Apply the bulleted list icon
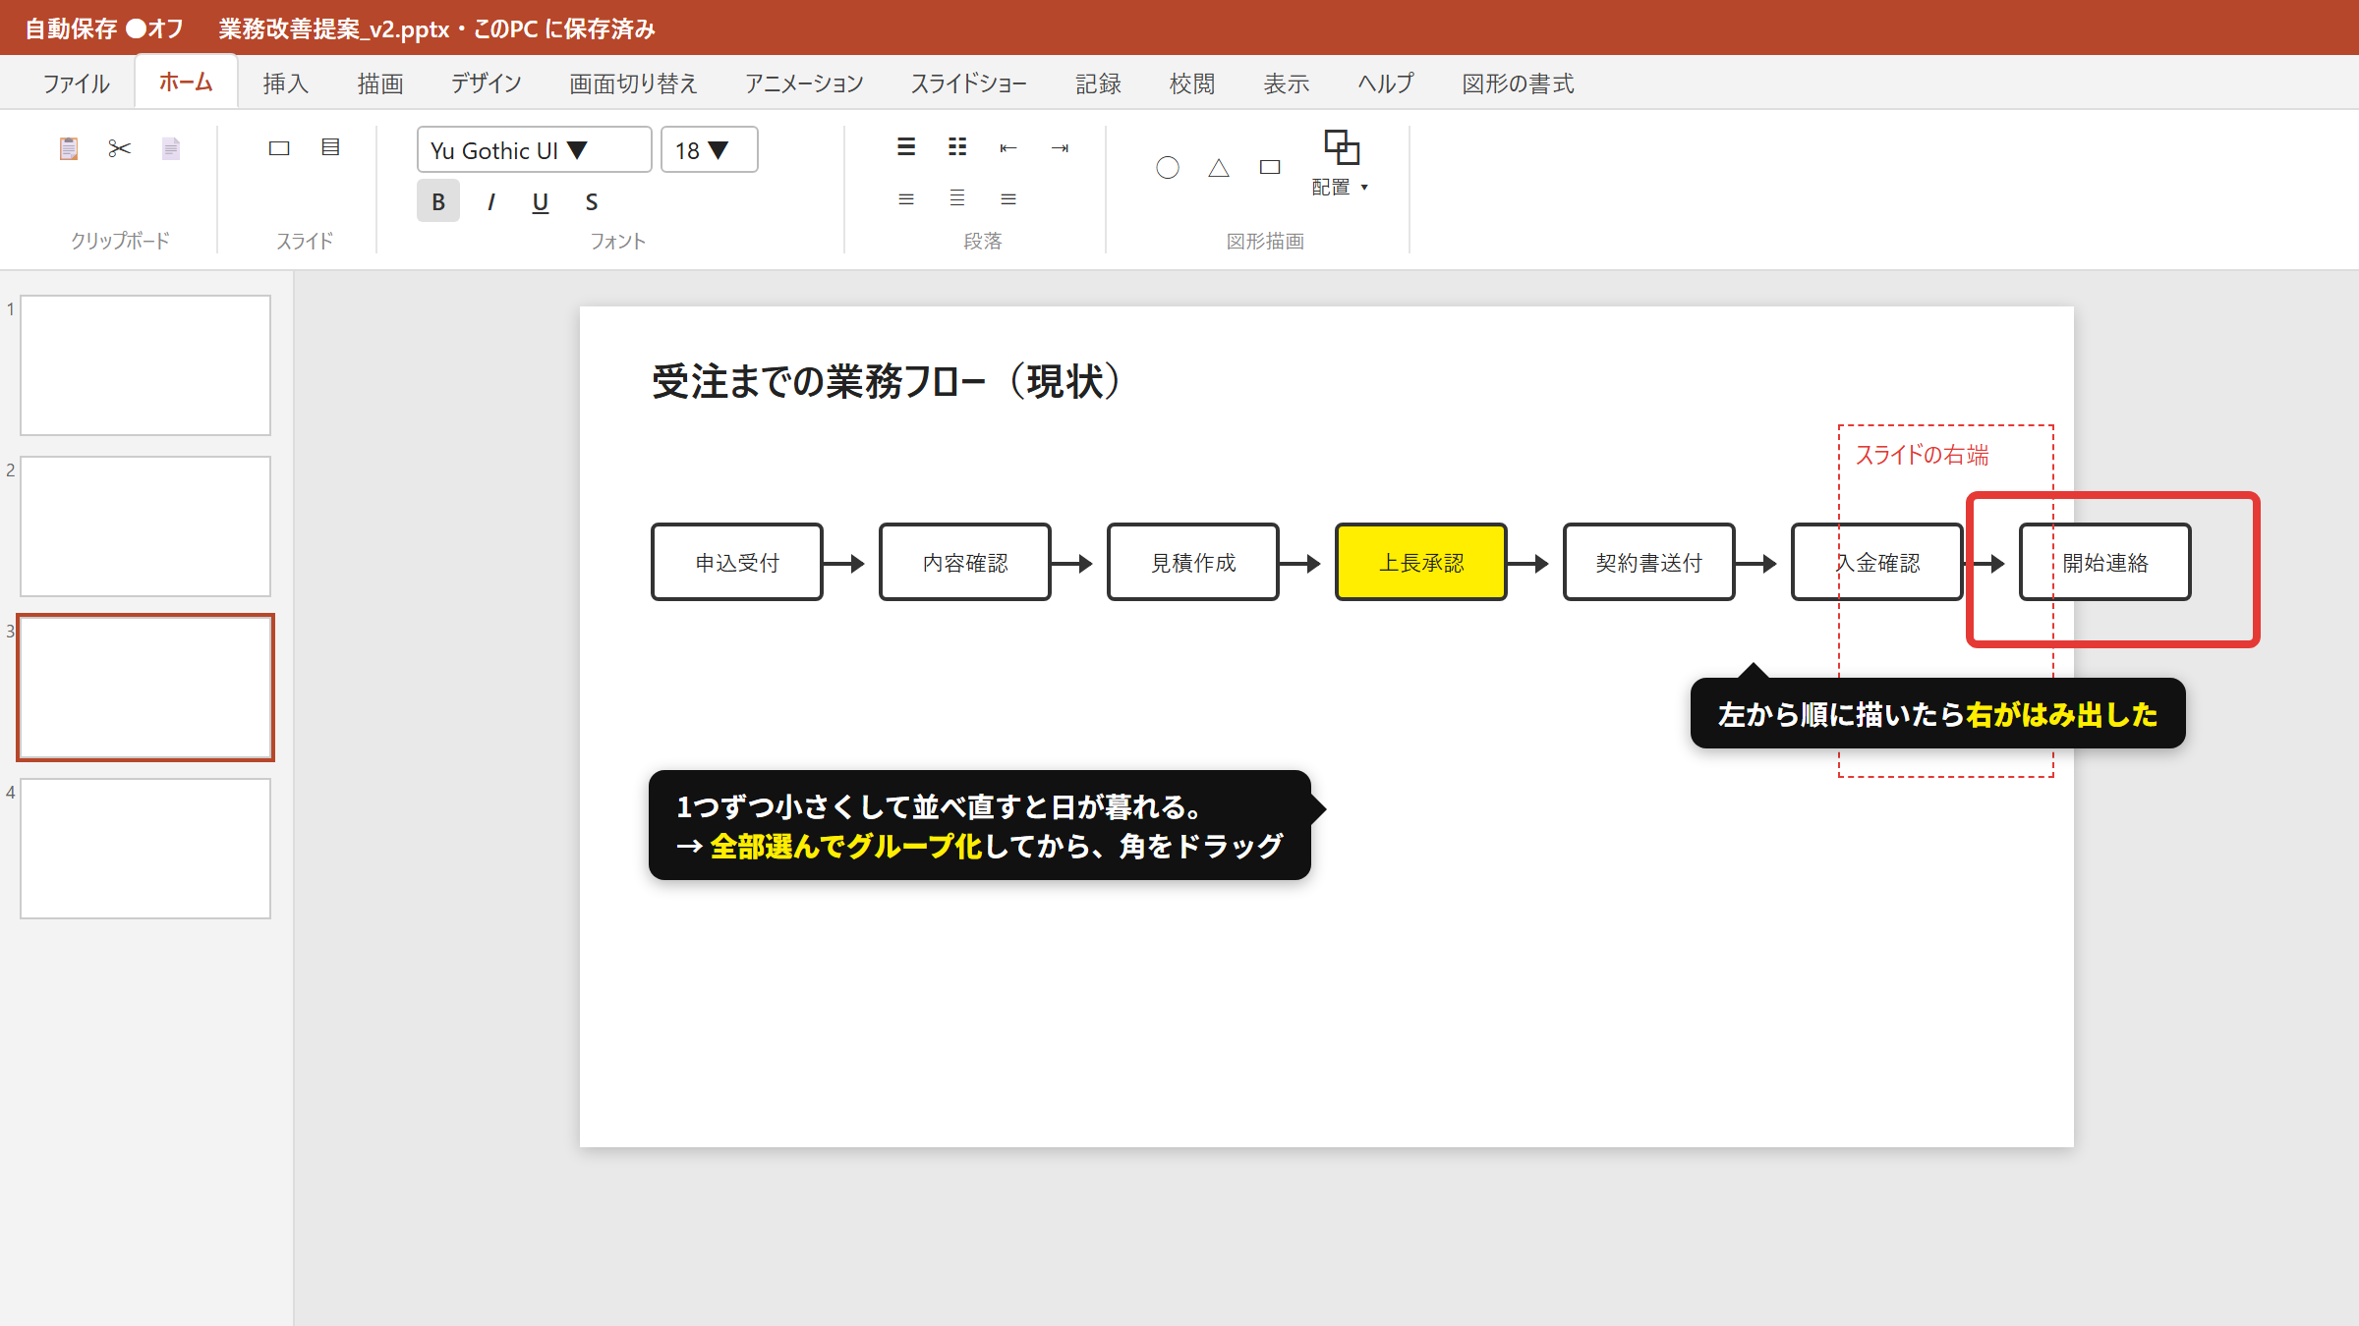 [x=906, y=147]
